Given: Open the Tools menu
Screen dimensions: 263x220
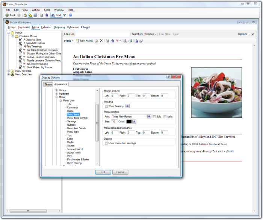Looking at the screenshot, I should coord(47,10).
